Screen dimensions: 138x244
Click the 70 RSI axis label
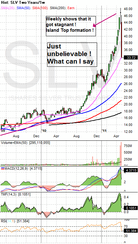tap(126, 226)
